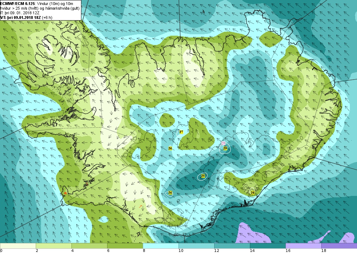Click the pale yellow 0–2 legend swatch
357x253 pixels.
coord(18,246)
